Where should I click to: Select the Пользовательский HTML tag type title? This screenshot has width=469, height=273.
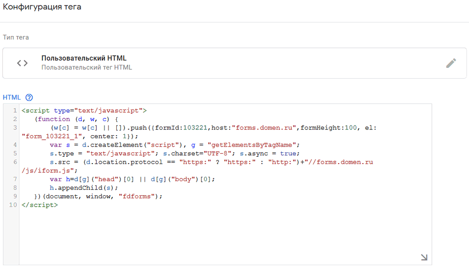pyautogui.click(x=84, y=59)
